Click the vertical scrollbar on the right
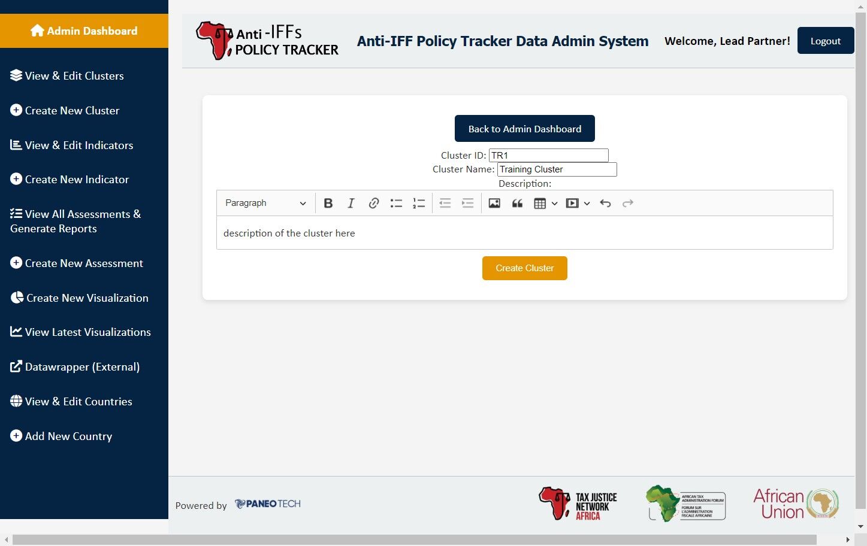Viewport: 867px width, 546px height. pos(861,259)
